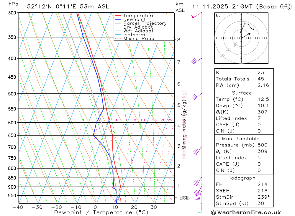Click the 300 hPa pressure axis label
This screenshot has height=216, width=295.
coord(12,13)
